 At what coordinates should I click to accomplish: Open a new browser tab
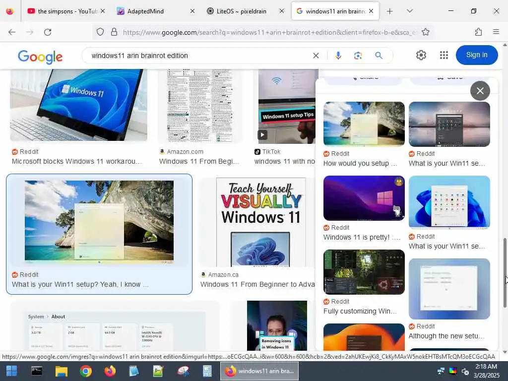coord(390,11)
